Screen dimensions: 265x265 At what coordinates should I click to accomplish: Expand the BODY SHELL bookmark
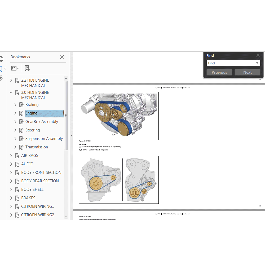tap(11, 189)
